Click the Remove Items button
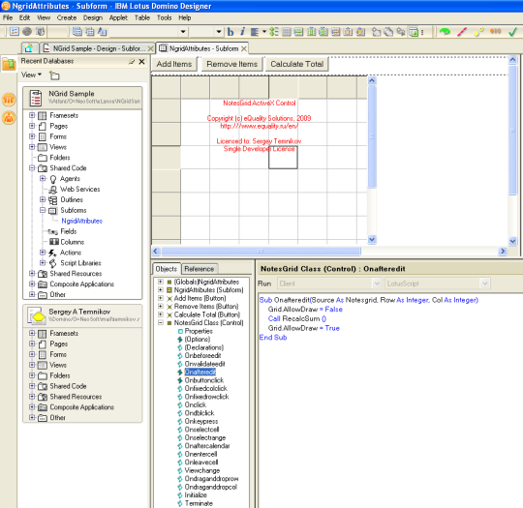The image size is (523, 508). tap(231, 64)
